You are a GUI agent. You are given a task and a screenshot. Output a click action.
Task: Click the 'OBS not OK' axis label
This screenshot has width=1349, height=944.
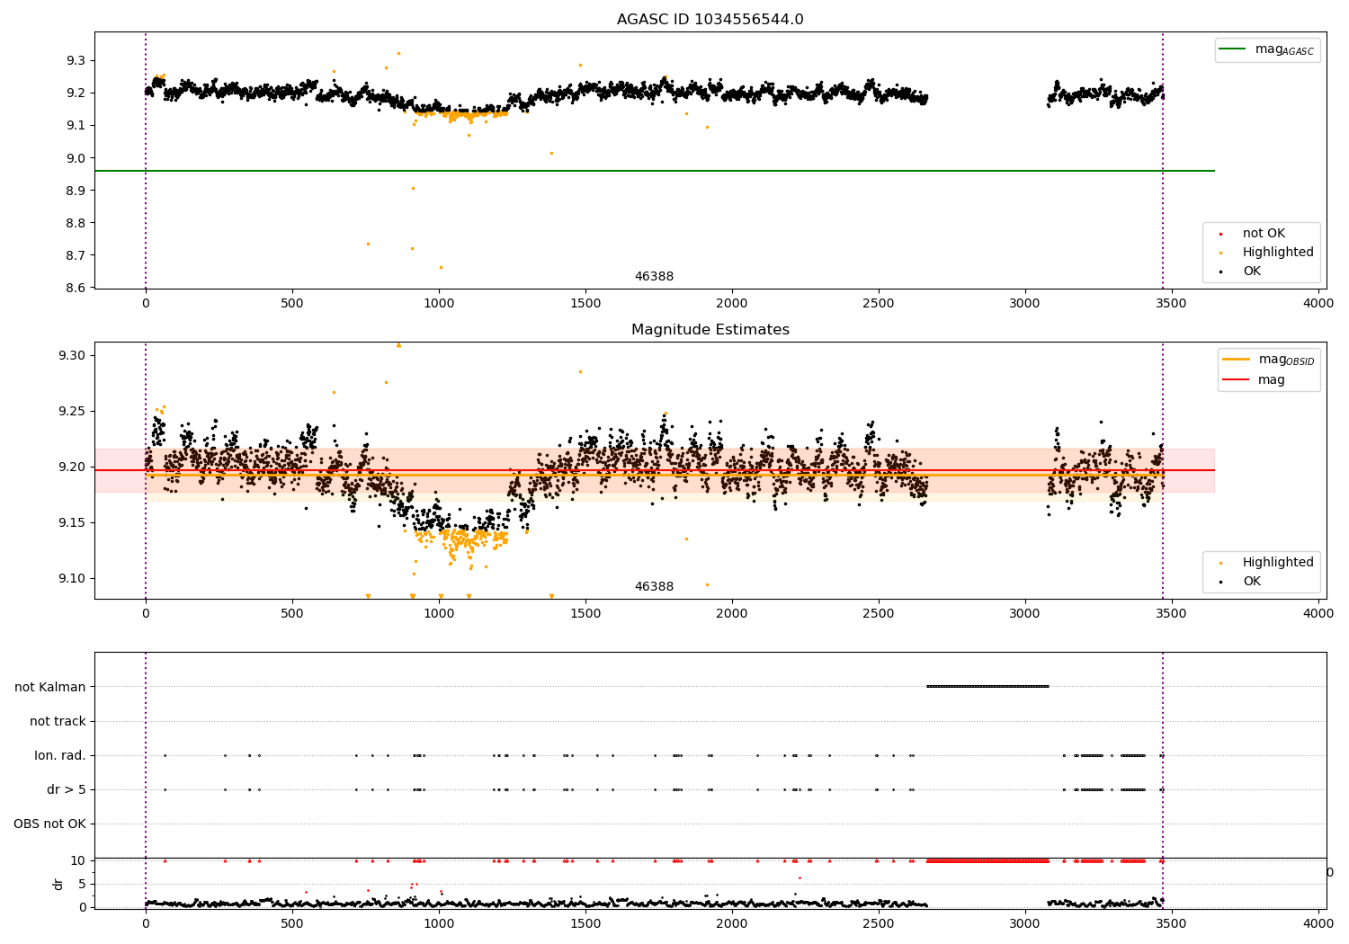(49, 824)
